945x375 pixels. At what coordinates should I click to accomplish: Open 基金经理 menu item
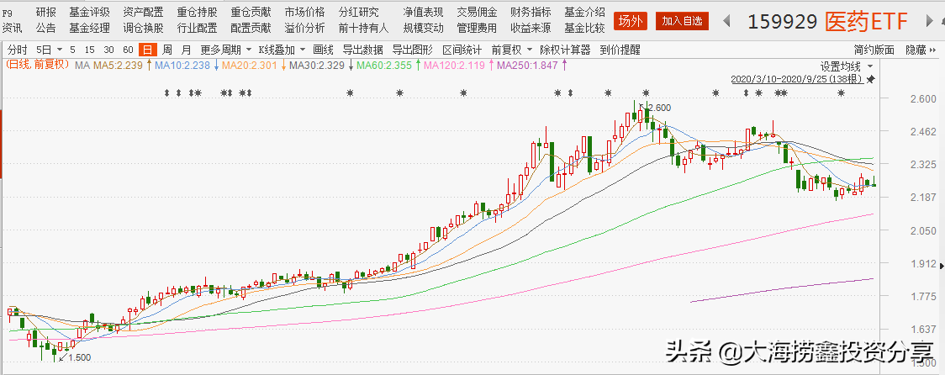pyautogui.click(x=89, y=28)
